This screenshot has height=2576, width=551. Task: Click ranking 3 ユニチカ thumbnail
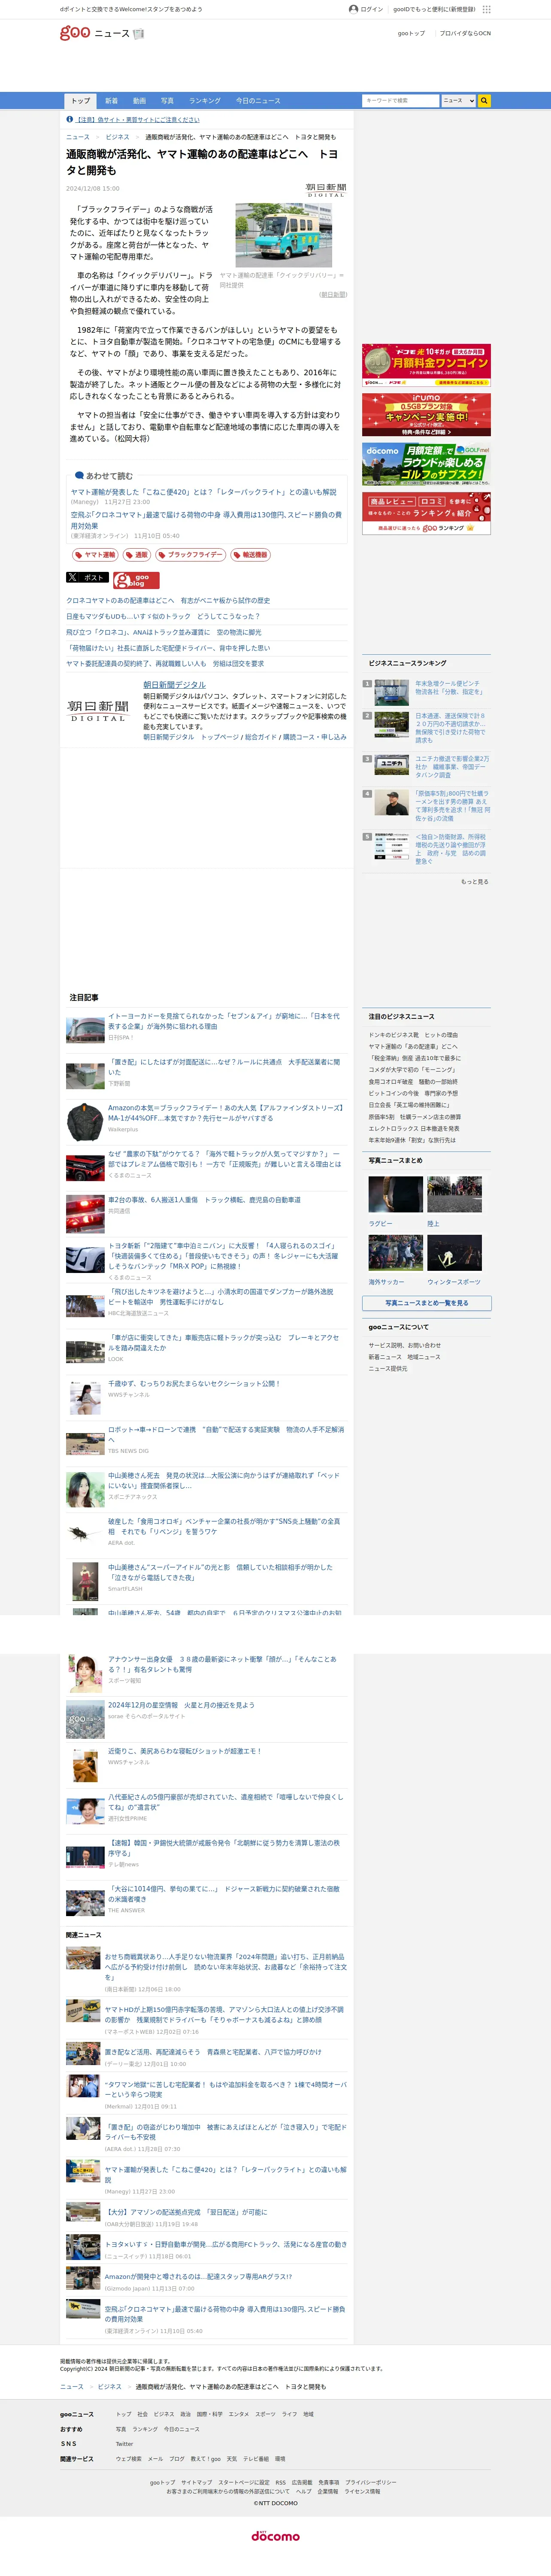[x=391, y=765]
